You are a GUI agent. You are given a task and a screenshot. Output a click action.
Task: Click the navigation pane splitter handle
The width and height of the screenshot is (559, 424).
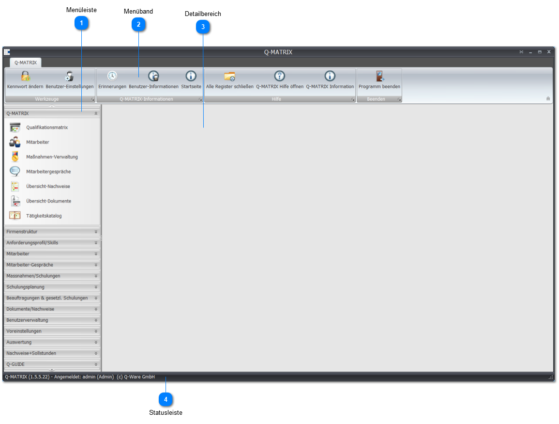click(101, 238)
